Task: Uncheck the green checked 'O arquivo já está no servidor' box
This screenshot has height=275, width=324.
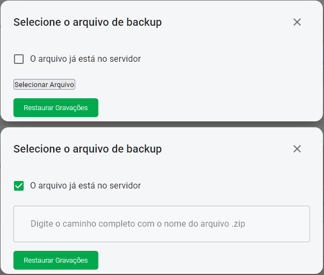Action: click(x=19, y=186)
